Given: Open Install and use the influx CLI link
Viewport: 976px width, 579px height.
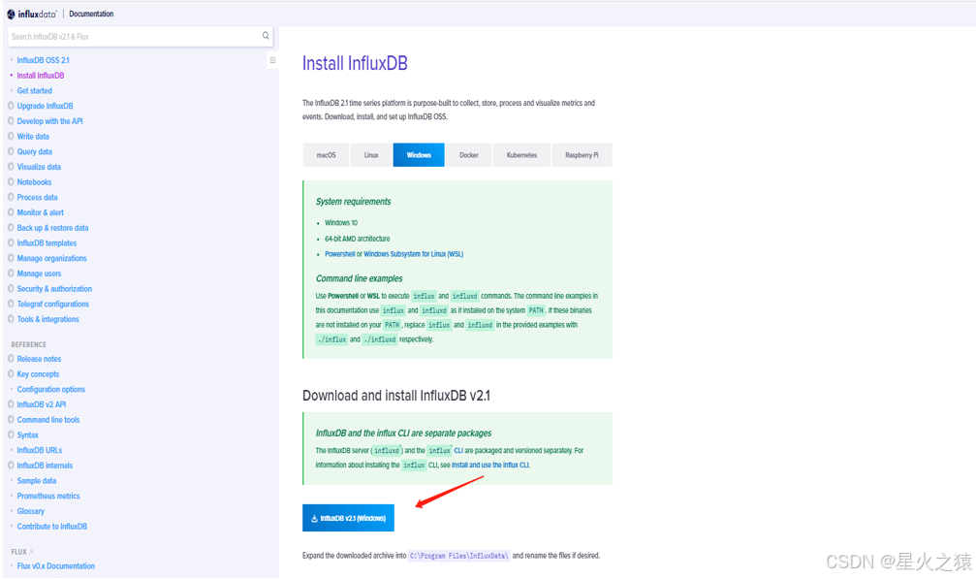Looking at the screenshot, I should pyautogui.click(x=490, y=466).
